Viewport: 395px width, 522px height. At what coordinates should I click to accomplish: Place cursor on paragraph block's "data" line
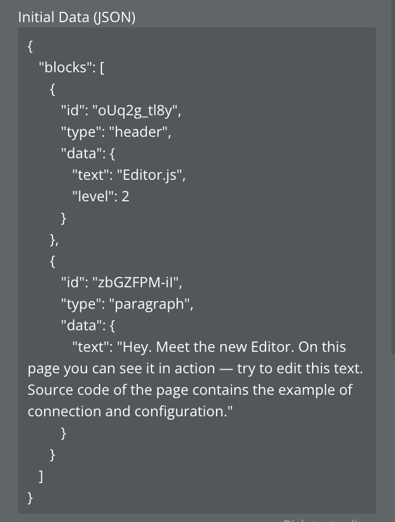(x=84, y=326)
